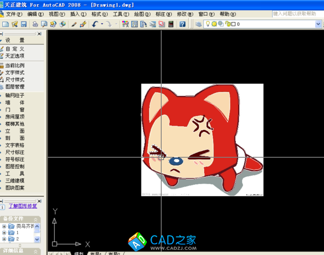Toggle the layer lightbulb on/off icon
This screenshot has height=255, width=324.
pyautogui.click(x=207, y=24)
